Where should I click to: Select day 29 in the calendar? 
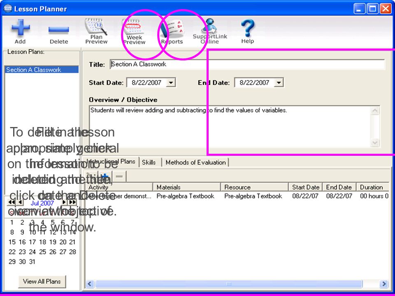coord(12,262)
